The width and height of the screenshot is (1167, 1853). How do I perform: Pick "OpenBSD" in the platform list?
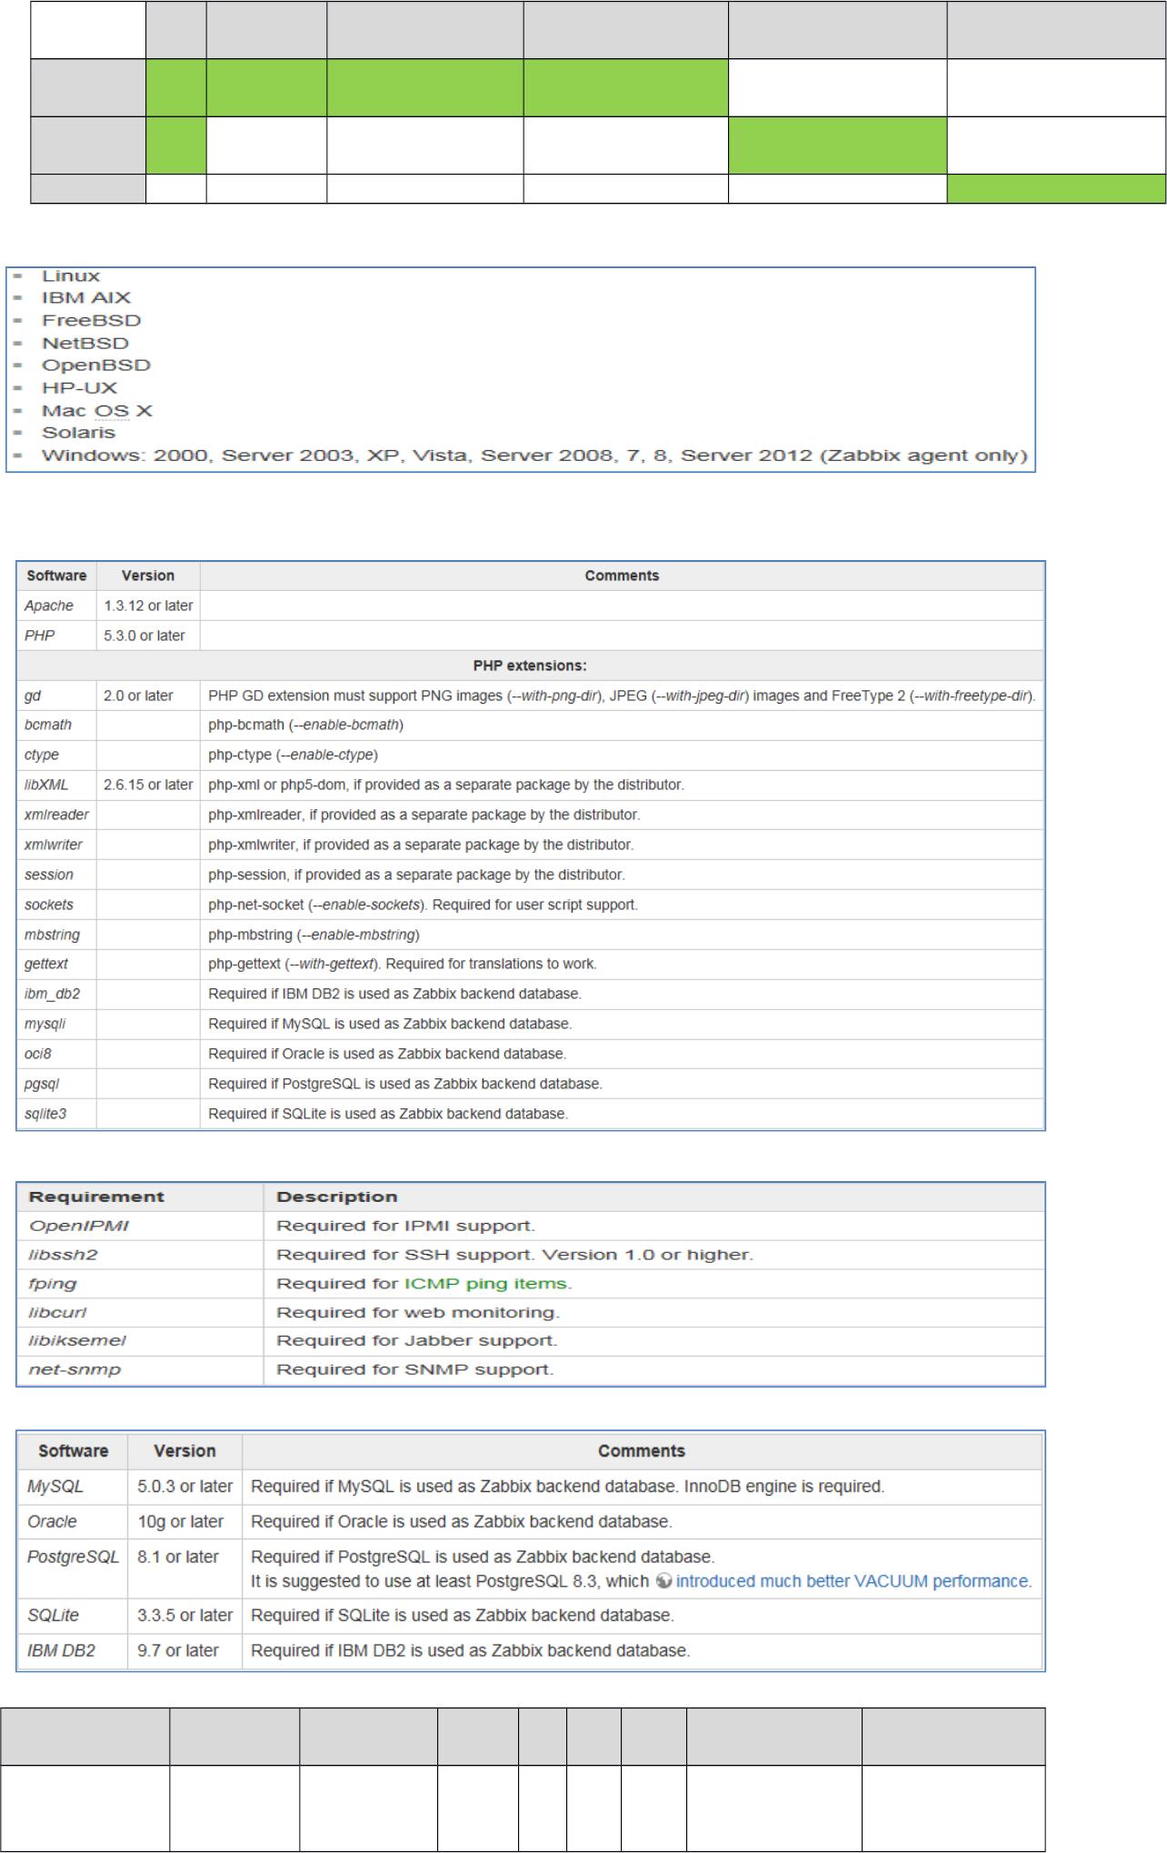click(x=96, y=365)
